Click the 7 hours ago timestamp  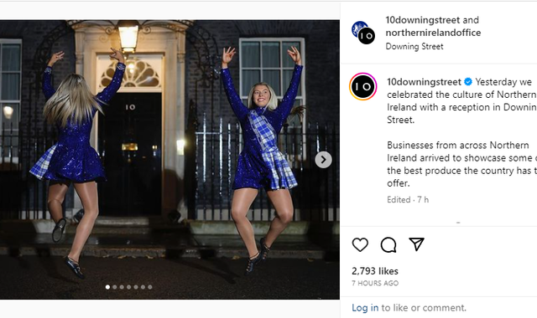(375, 283)
